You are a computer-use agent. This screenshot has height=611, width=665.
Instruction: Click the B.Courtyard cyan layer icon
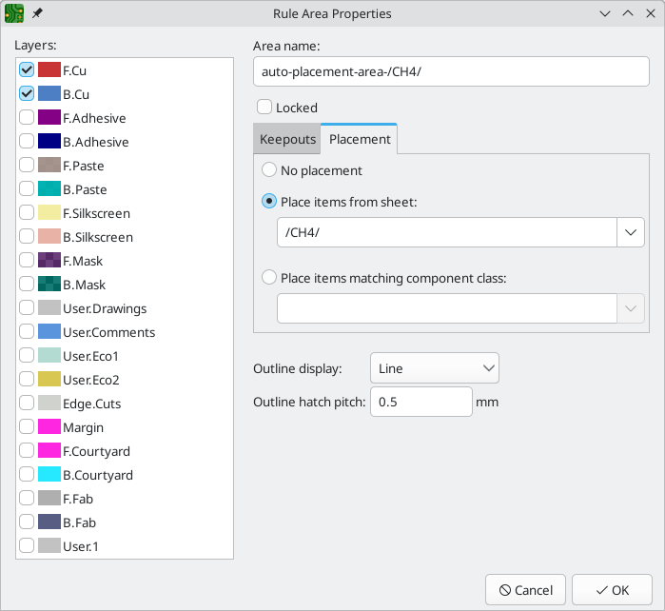[x=49, y=474]
